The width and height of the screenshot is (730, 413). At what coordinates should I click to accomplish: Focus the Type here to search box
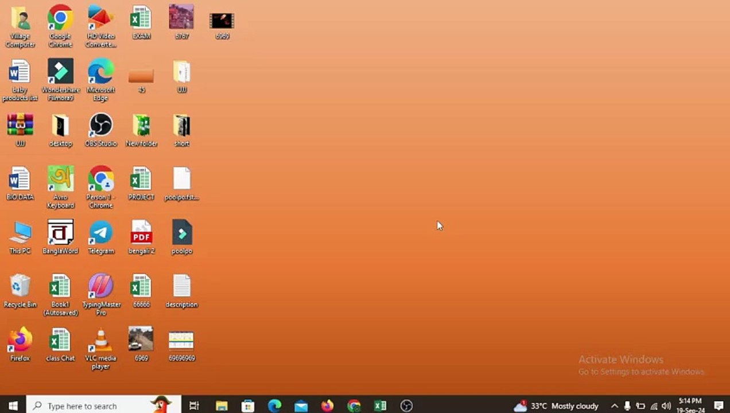(x=104, y=406)
